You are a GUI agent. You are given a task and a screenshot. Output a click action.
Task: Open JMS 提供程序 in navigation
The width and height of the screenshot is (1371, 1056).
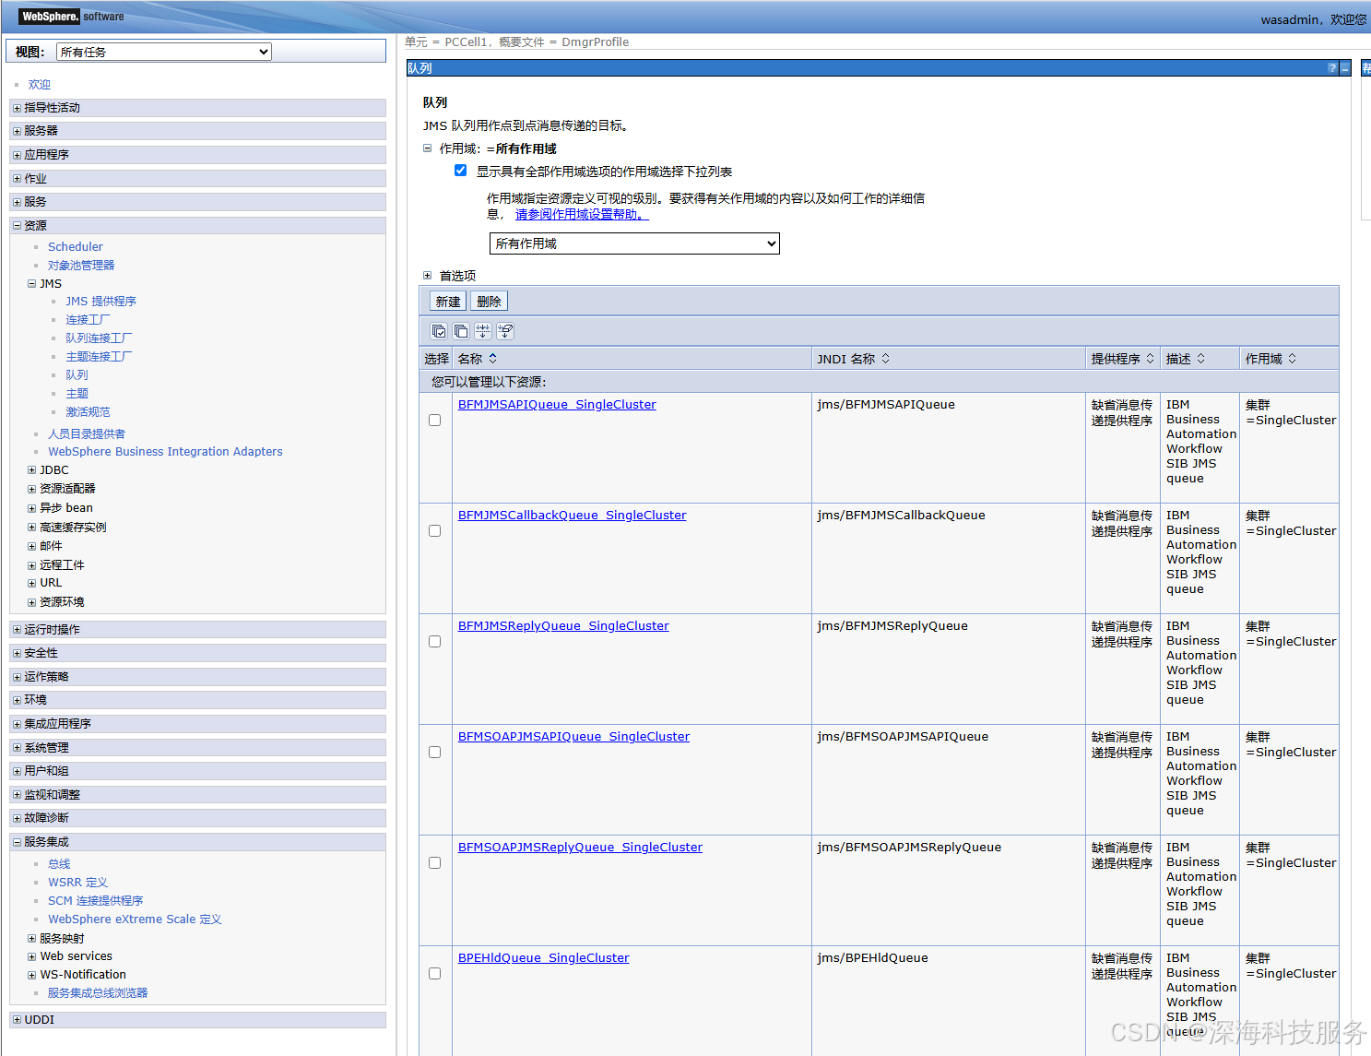click(100, 302)
